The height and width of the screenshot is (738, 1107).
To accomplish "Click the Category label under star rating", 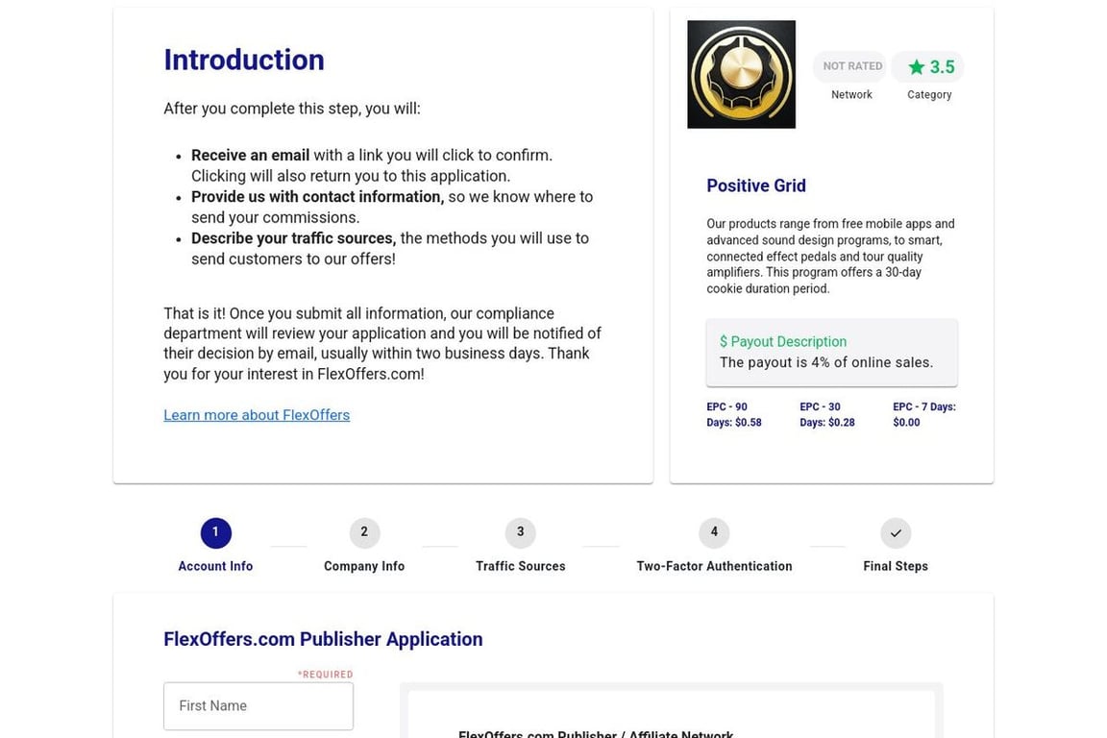I will click(x=929, y=94).
